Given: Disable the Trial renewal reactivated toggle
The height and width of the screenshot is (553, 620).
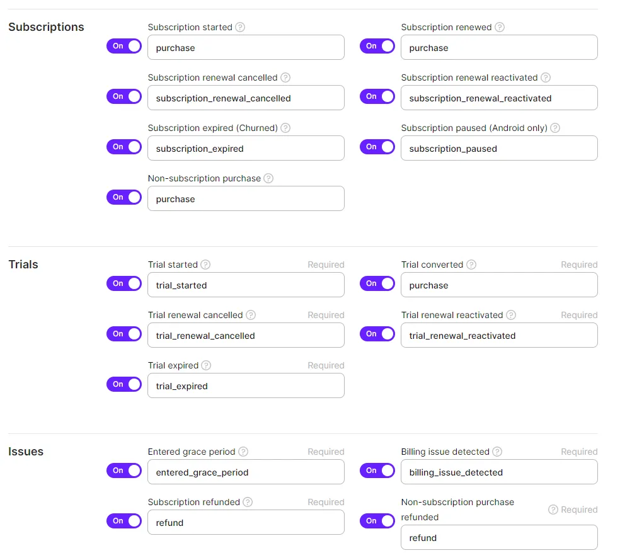Looking at the screenshot, I should (377, 334).
